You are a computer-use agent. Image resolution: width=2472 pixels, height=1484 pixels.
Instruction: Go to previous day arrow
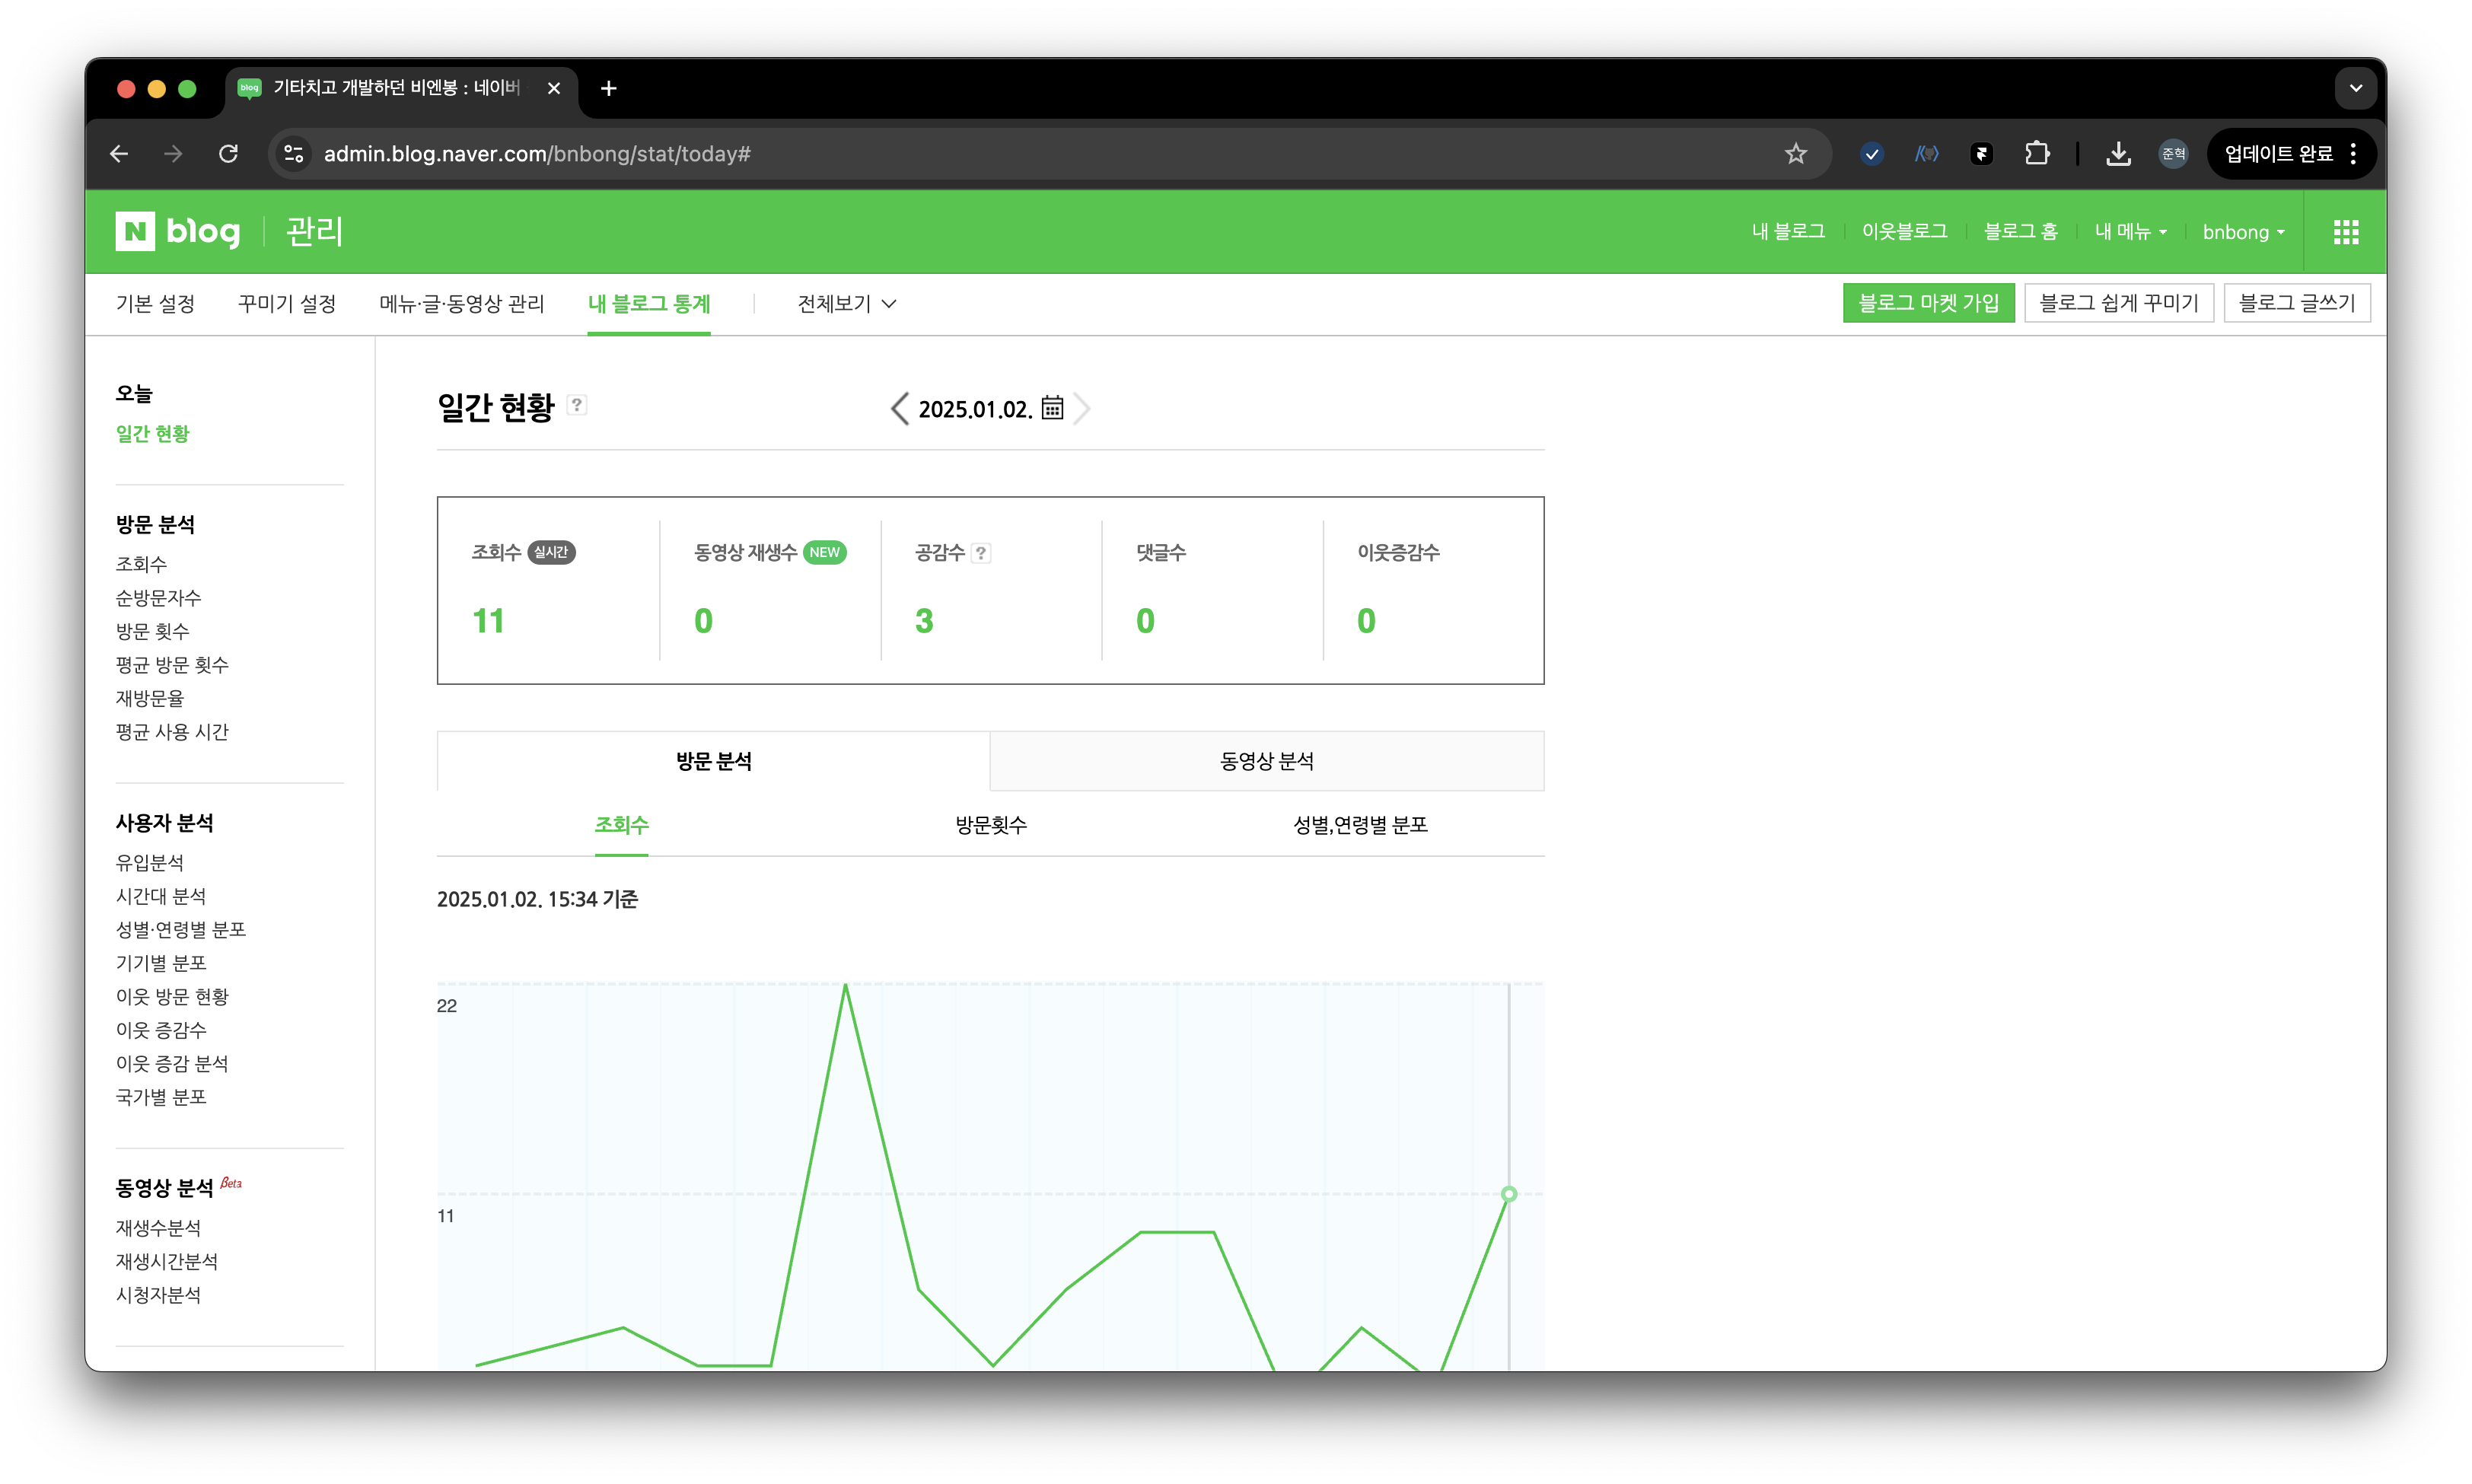[900, 408]
